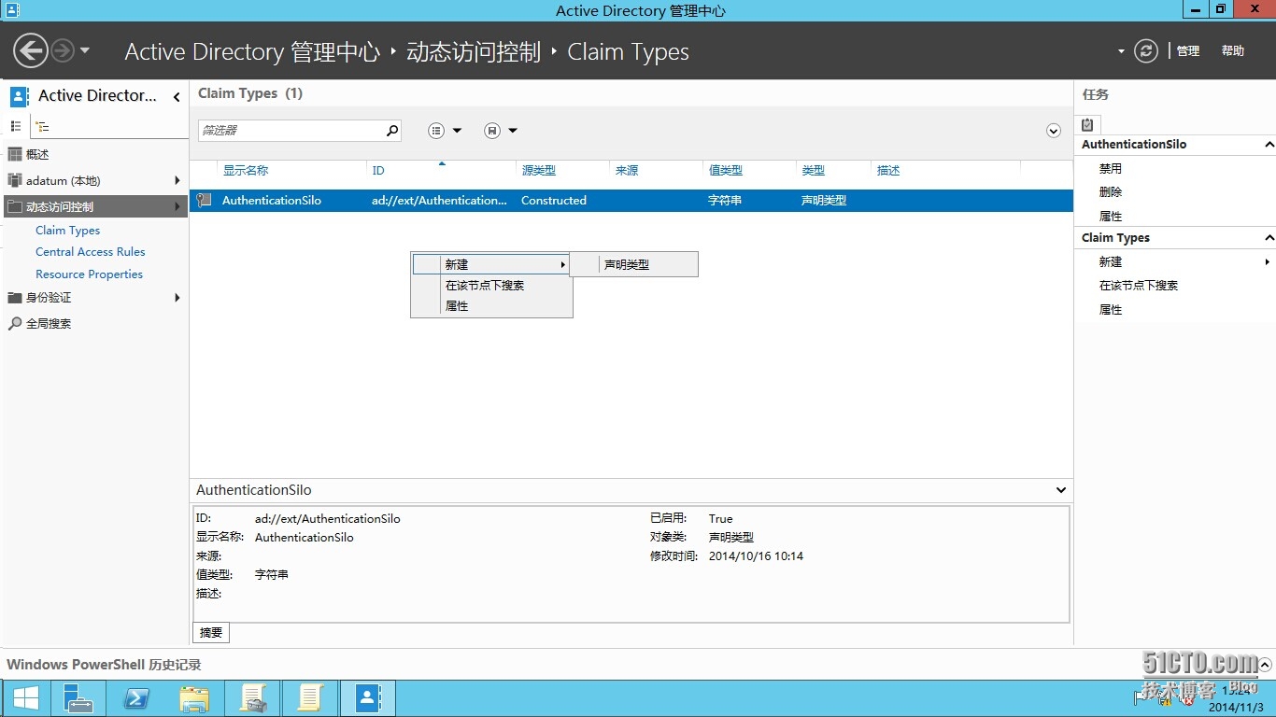The width and height of the screenshot is (1276, 717).
Task: Switch to Active Directory Administrative Center taskbar icon
Action: tap(368, 698)
